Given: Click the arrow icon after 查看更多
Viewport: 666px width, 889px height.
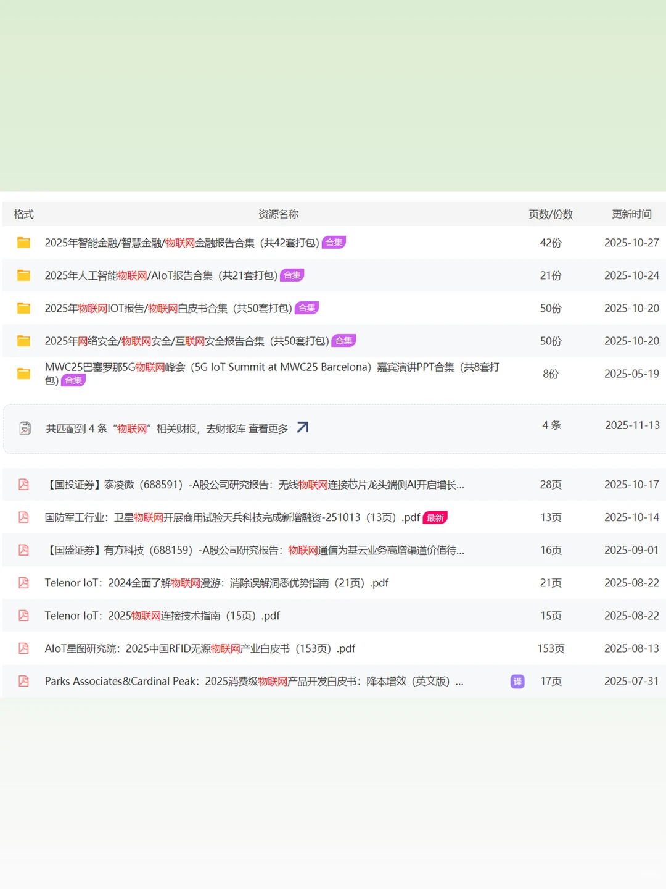Looking at the screenshot, I should click(x=302, y=427).
